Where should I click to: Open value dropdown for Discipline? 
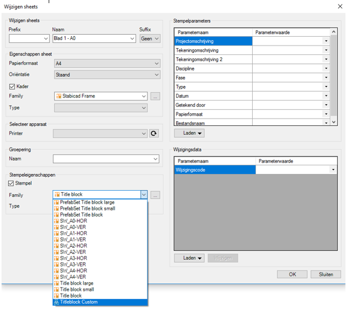coord(326,68)
